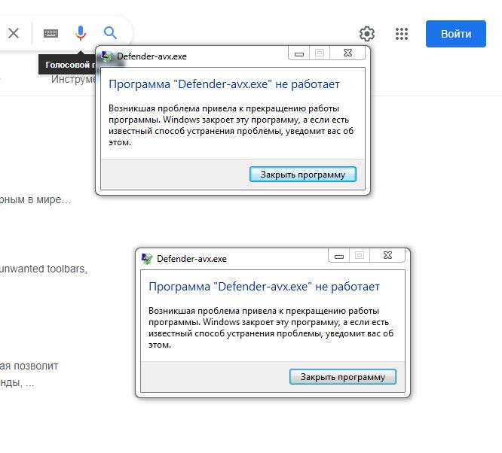Close the lower Defender-avx.exe dialog window
Viewport: 502px width, 453px height.
click(387, 255)
